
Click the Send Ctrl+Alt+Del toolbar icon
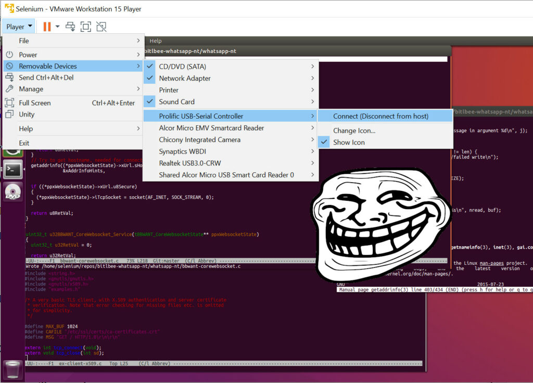[x=70, y=27]
